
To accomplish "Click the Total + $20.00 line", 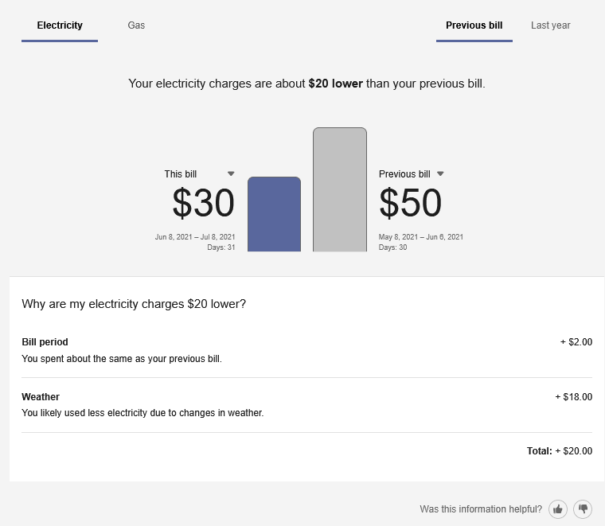I will pyautogui.click(x=559, y=451).
